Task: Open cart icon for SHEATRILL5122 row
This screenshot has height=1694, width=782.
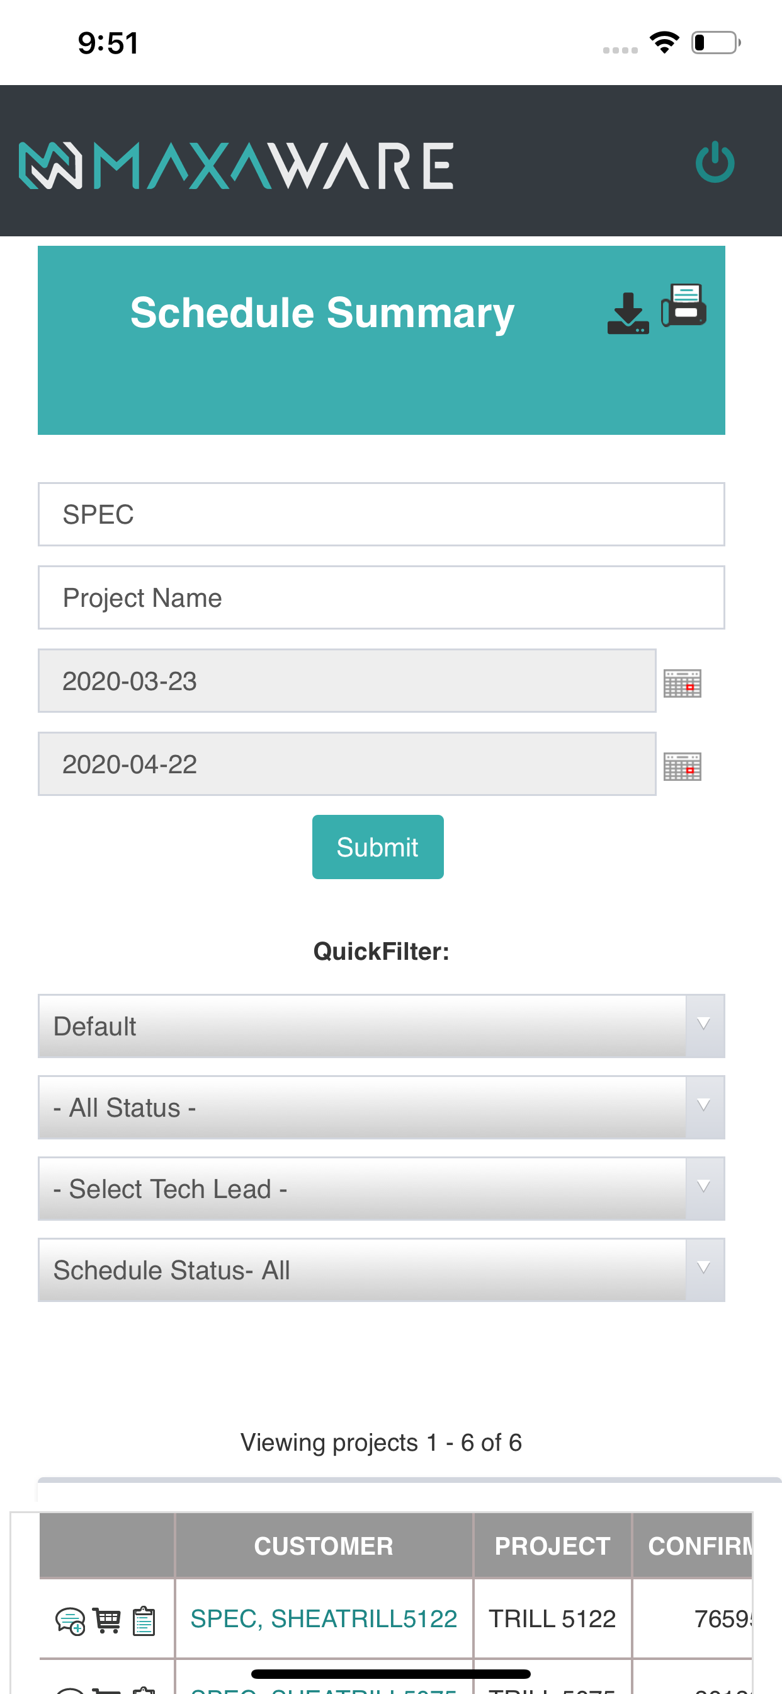Action: coord(107,1620)
